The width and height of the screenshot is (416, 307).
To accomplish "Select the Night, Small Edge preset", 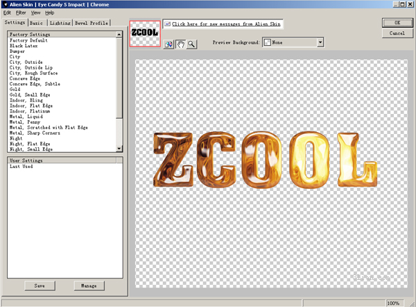I will pos(31,149).
